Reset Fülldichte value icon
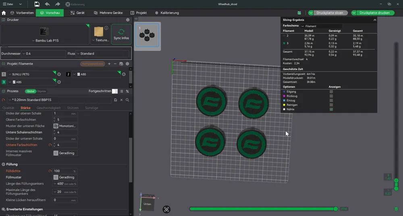The image size is (403, 216). tap(50, 171)
